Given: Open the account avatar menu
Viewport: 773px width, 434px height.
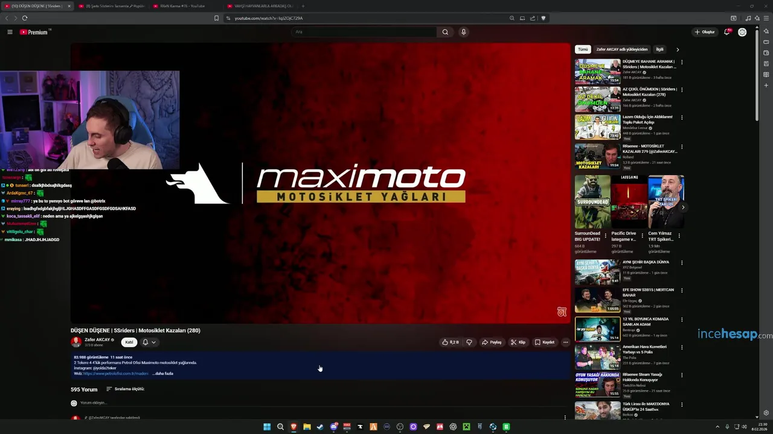Looking at the screenshot, I should 742,32.
